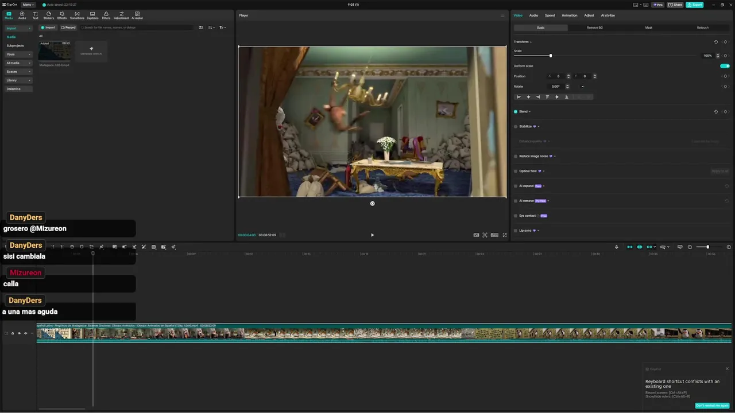This screenshot has width=735, height=413.
Task: Open the CapCut Menu dropdown
Action: pyautogui.click(x=28, y=5)
